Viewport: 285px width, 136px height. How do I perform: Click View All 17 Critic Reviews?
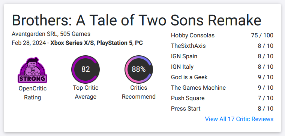[x=239, y=119]
